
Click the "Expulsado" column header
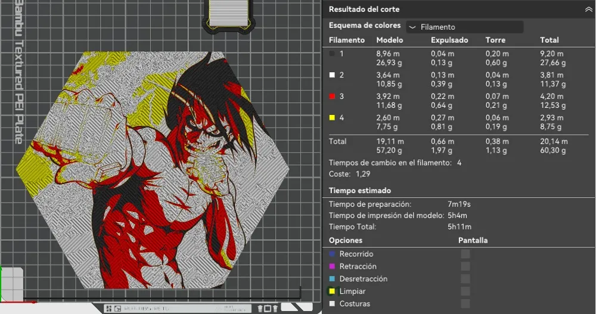[449, 40]
